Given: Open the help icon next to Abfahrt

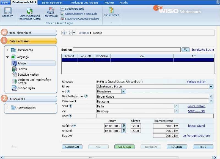Looking at the screenshot, I should click(74, 126).
